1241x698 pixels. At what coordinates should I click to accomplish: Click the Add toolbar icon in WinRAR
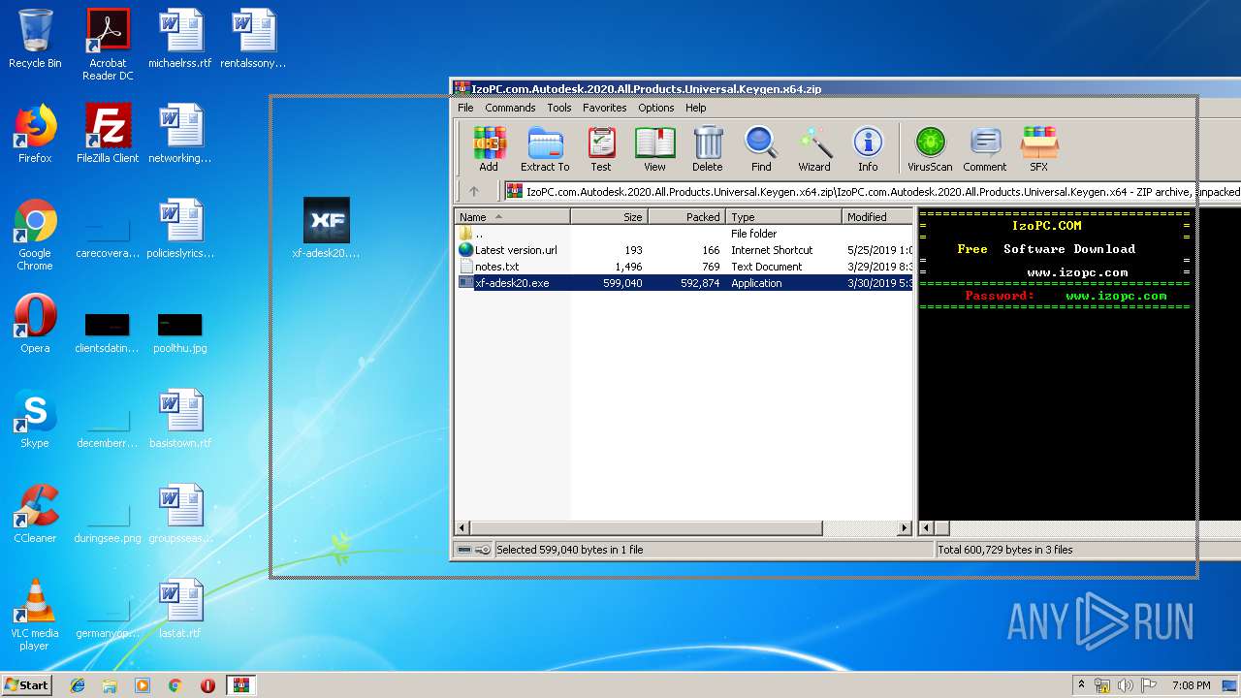click(x=489, y=149)
